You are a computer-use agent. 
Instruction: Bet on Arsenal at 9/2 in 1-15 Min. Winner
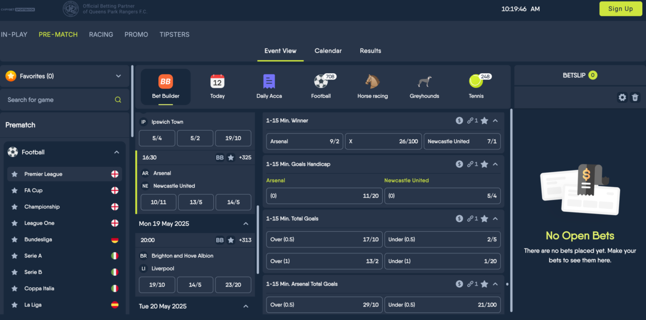tap(304, 141)
